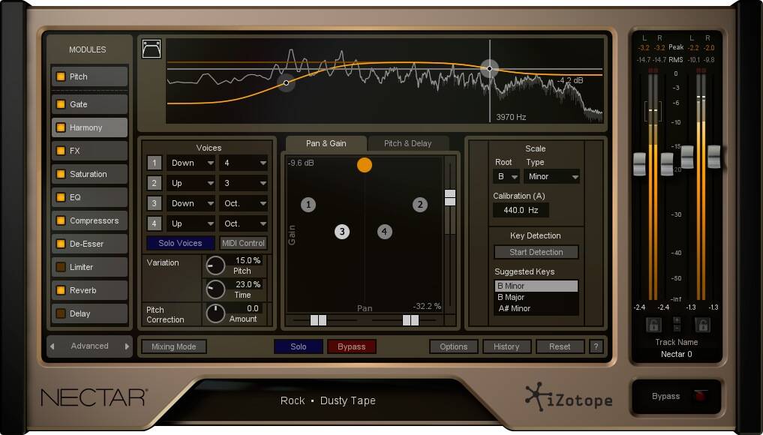The image size is (763, 435).
Task: Solo the Harmony module
Action: [x=299, y=346]
